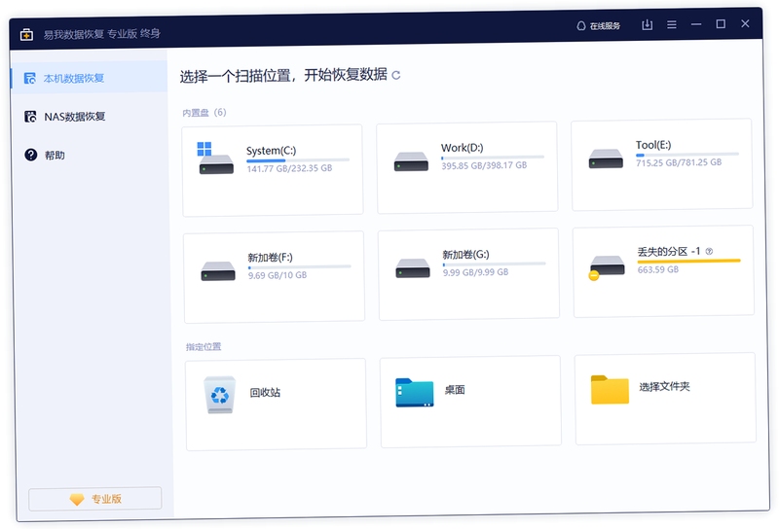Click the 715.25 GB/781.25 GB size text
The width and height of the screenshot is (779, 529).
[x=679, y=162]
